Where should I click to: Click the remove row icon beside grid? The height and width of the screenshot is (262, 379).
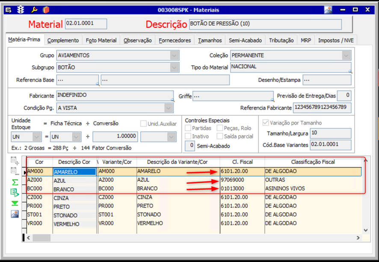tap(15, 171)
